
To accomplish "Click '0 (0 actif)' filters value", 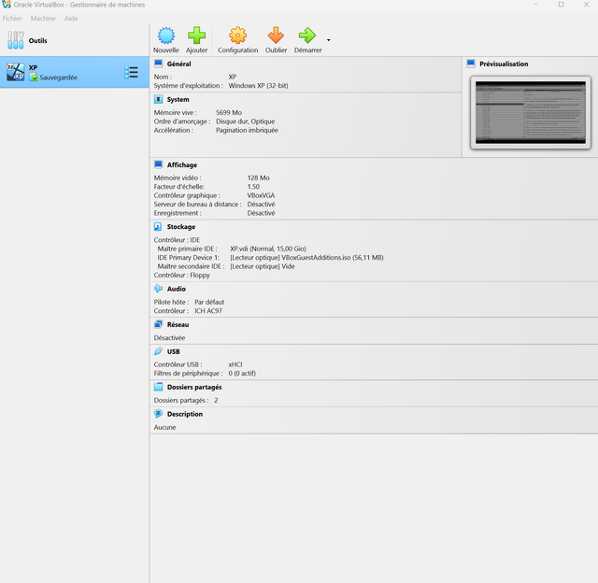I will 242,374.
